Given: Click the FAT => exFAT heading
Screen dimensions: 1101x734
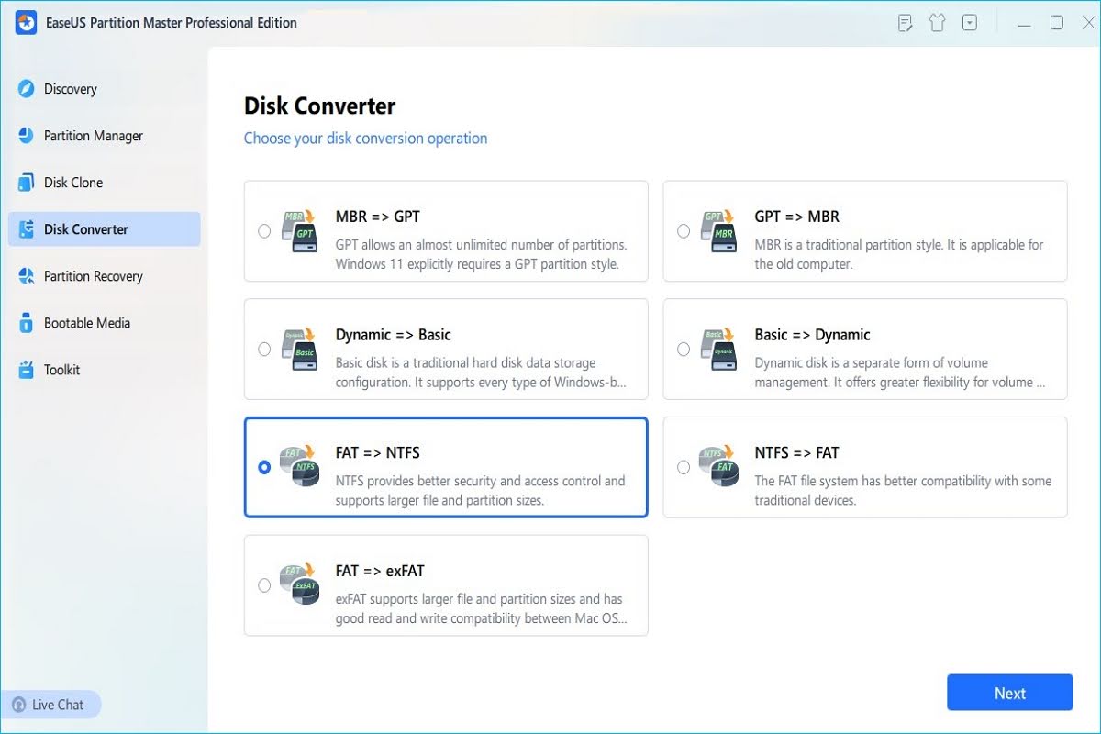Looking at the screenshot, I should click(x=380, y=571).
